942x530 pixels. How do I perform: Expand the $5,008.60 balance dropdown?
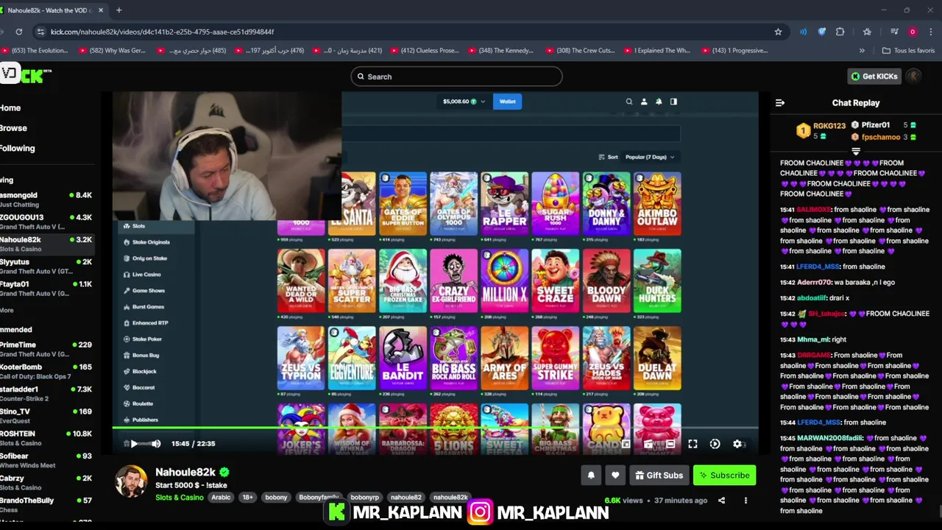pos(464,102)
